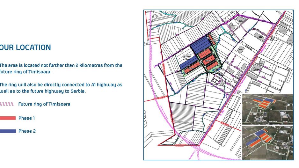
Task: Click the blue Phase 2 legend swatch
Action: (8, 131)
